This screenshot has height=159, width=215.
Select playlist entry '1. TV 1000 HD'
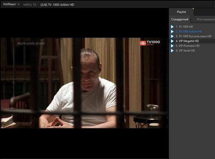pos(192,27)
